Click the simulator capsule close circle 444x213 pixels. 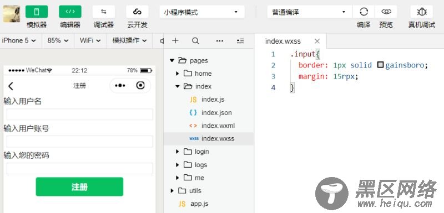[140, 86]
